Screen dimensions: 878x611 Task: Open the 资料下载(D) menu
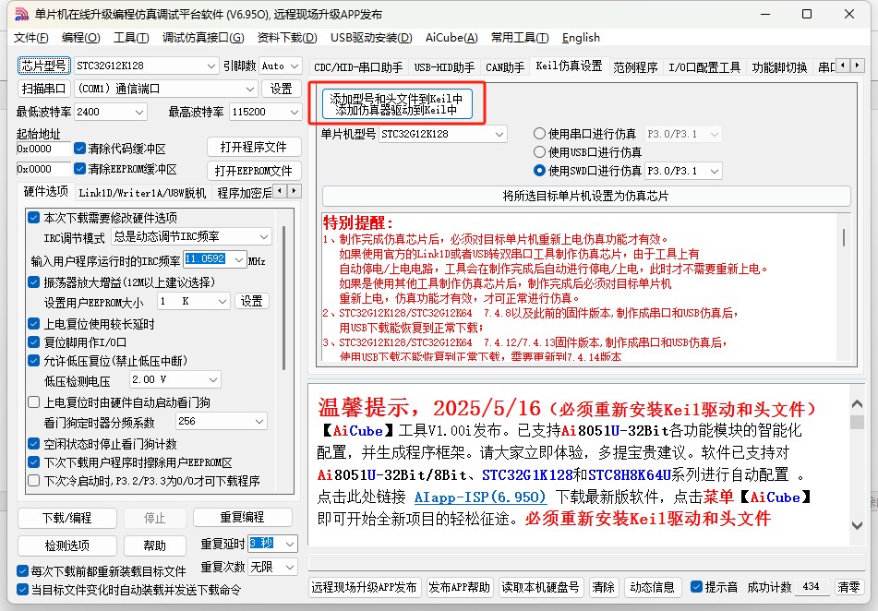pos(287,38)
